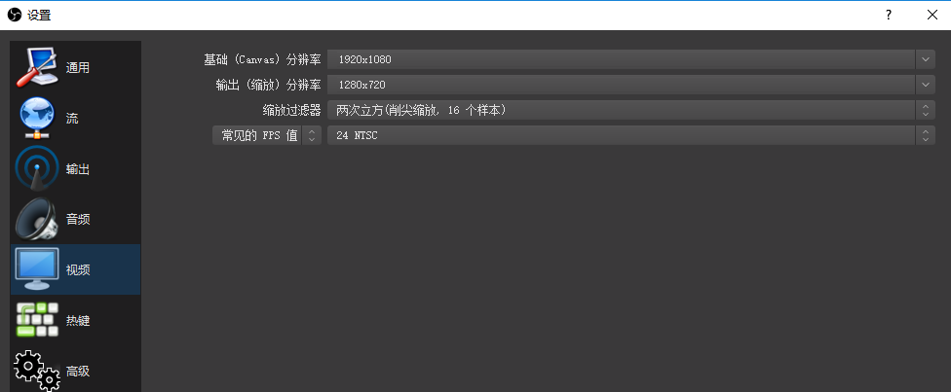Switch to the 流 settings label
The width and height of the screenshot is (951, 392).
(72, 119)
